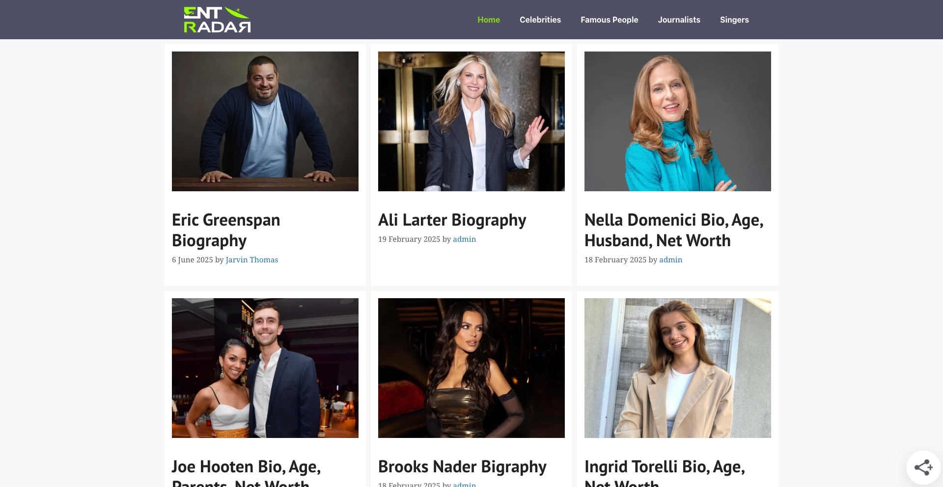Click author link Jarvin Thomas
Image resolution: width=943 pixels, height=487 pixels.
click(x=252, y=260)
